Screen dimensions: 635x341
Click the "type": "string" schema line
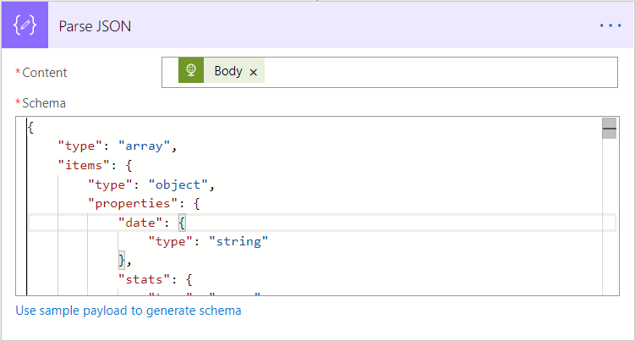pyautogui.click(x=208, y=242)
